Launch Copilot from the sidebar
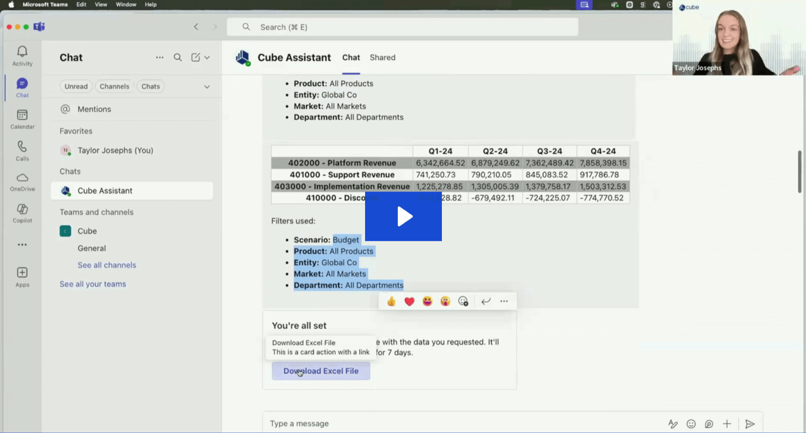 click(22, 213)
